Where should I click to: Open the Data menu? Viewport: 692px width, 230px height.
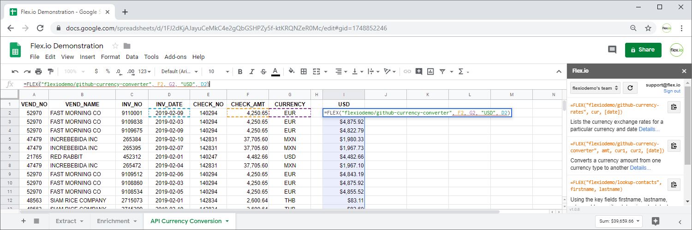tap(132, 57)
